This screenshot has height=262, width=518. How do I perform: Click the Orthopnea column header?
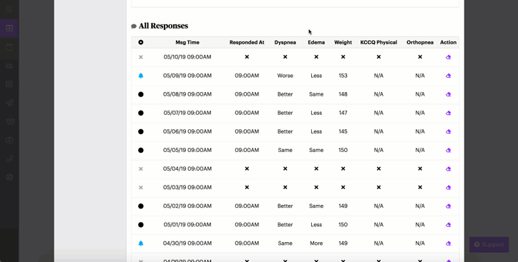tap(420, 42)
